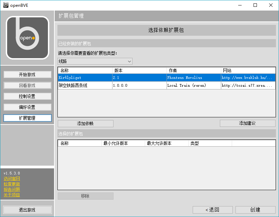Screen dimensions: 279x217
Task: Open 控制设置 (Control Settings)
Action: tap(28, 96)
